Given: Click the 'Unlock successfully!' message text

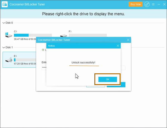Looking at the screenshot, I should 83,62.
